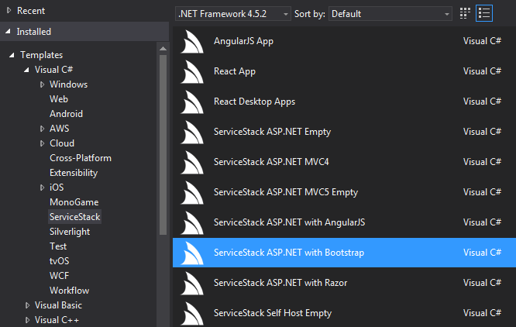
Task: Click the AngularJS App template icon
Action: point(192,41)
